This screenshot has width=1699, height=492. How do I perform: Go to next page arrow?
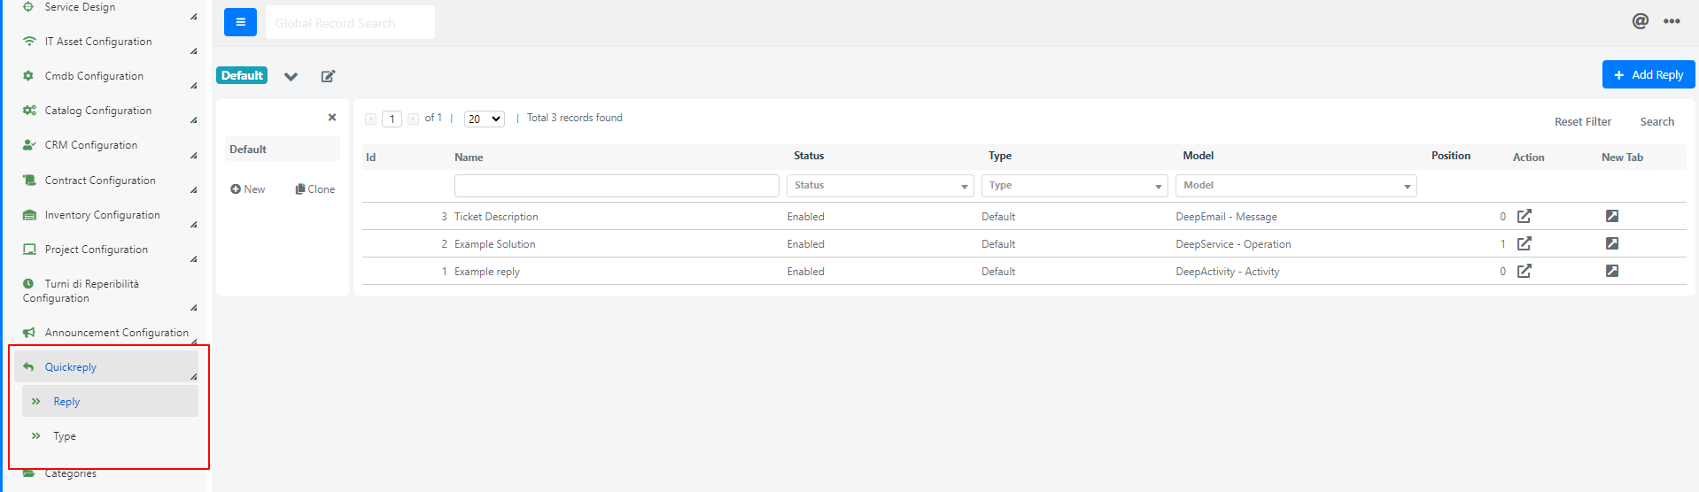413,119
